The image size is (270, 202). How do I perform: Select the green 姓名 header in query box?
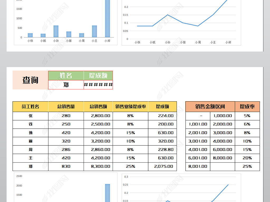point(66,75)
